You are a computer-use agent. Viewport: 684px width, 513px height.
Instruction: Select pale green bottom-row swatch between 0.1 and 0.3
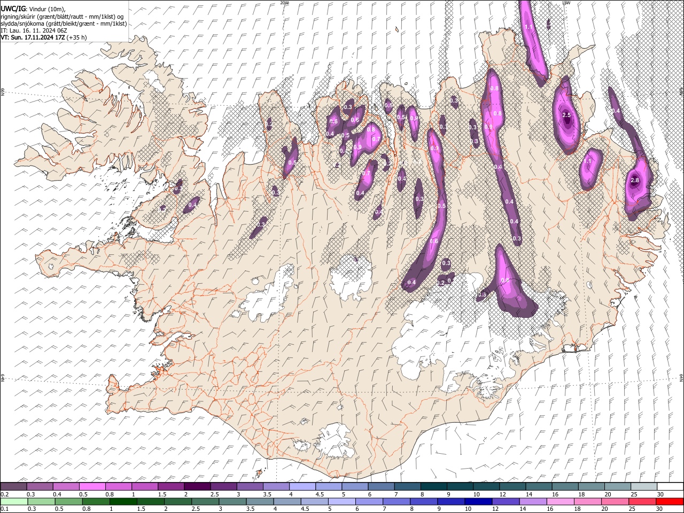pyautogui.click(x=14, y=501)
